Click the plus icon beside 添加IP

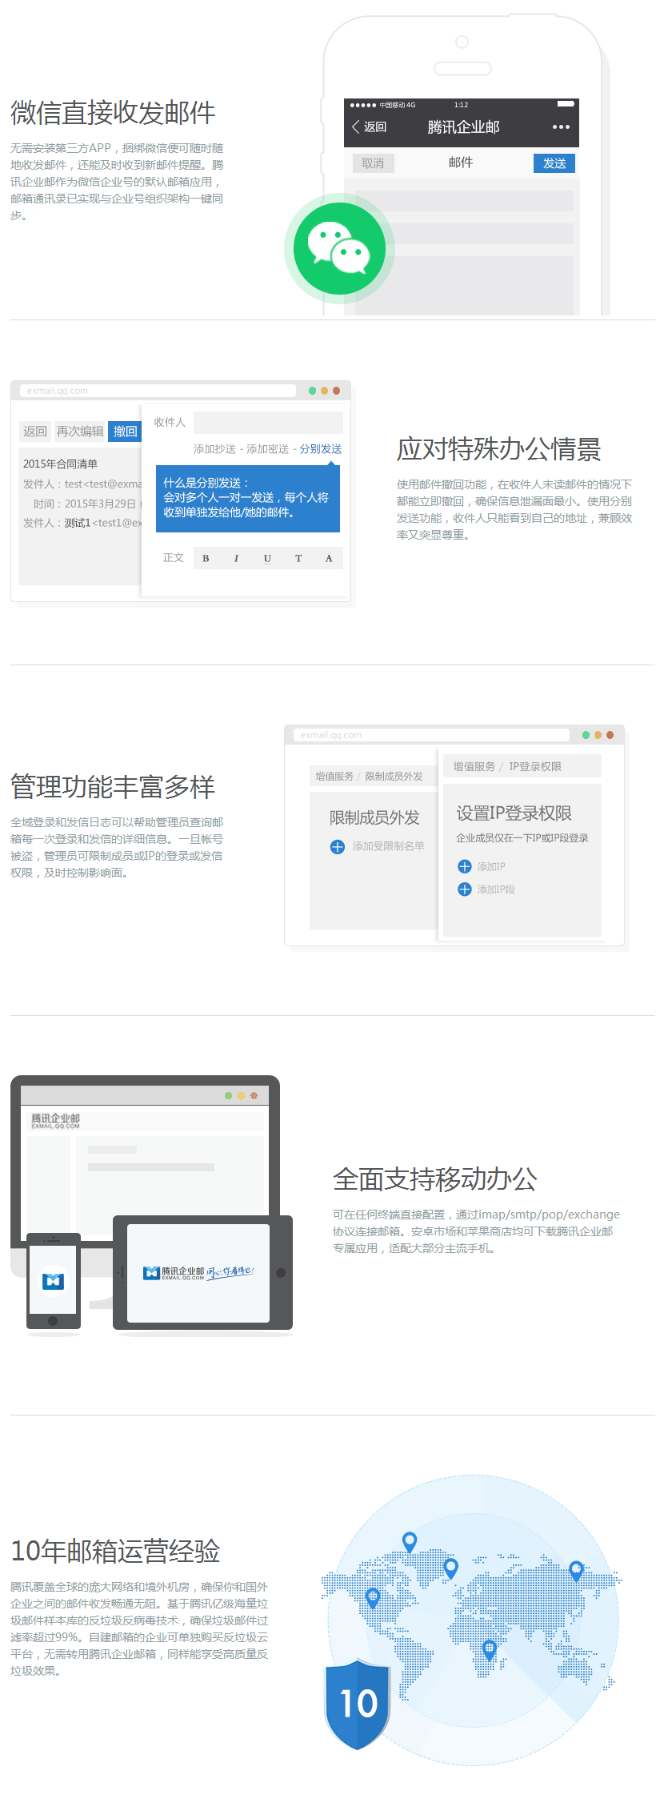click(x=464, y=866)
